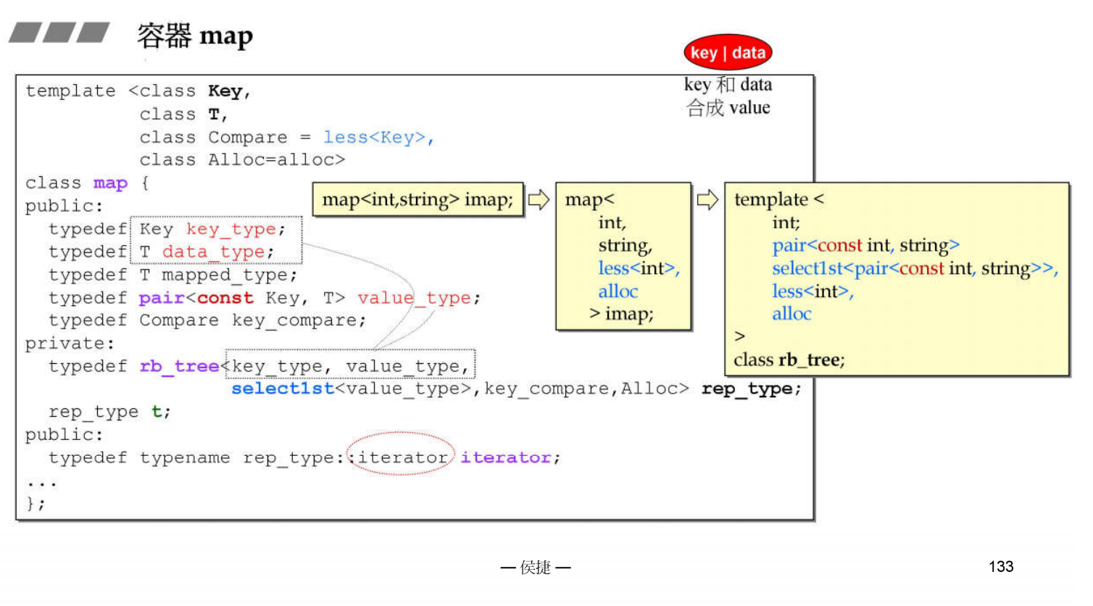Click the 'map<int,string> imap;' box
The image size is (1093, 606).
[417, 199]
